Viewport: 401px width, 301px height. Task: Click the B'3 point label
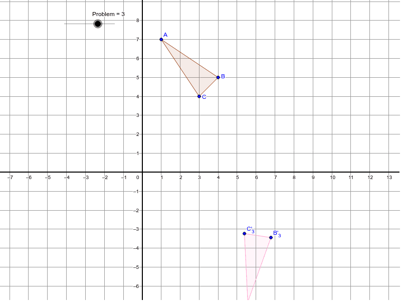tap(277, 234)
